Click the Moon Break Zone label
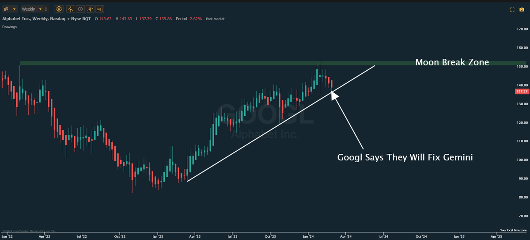 (452, 62)
